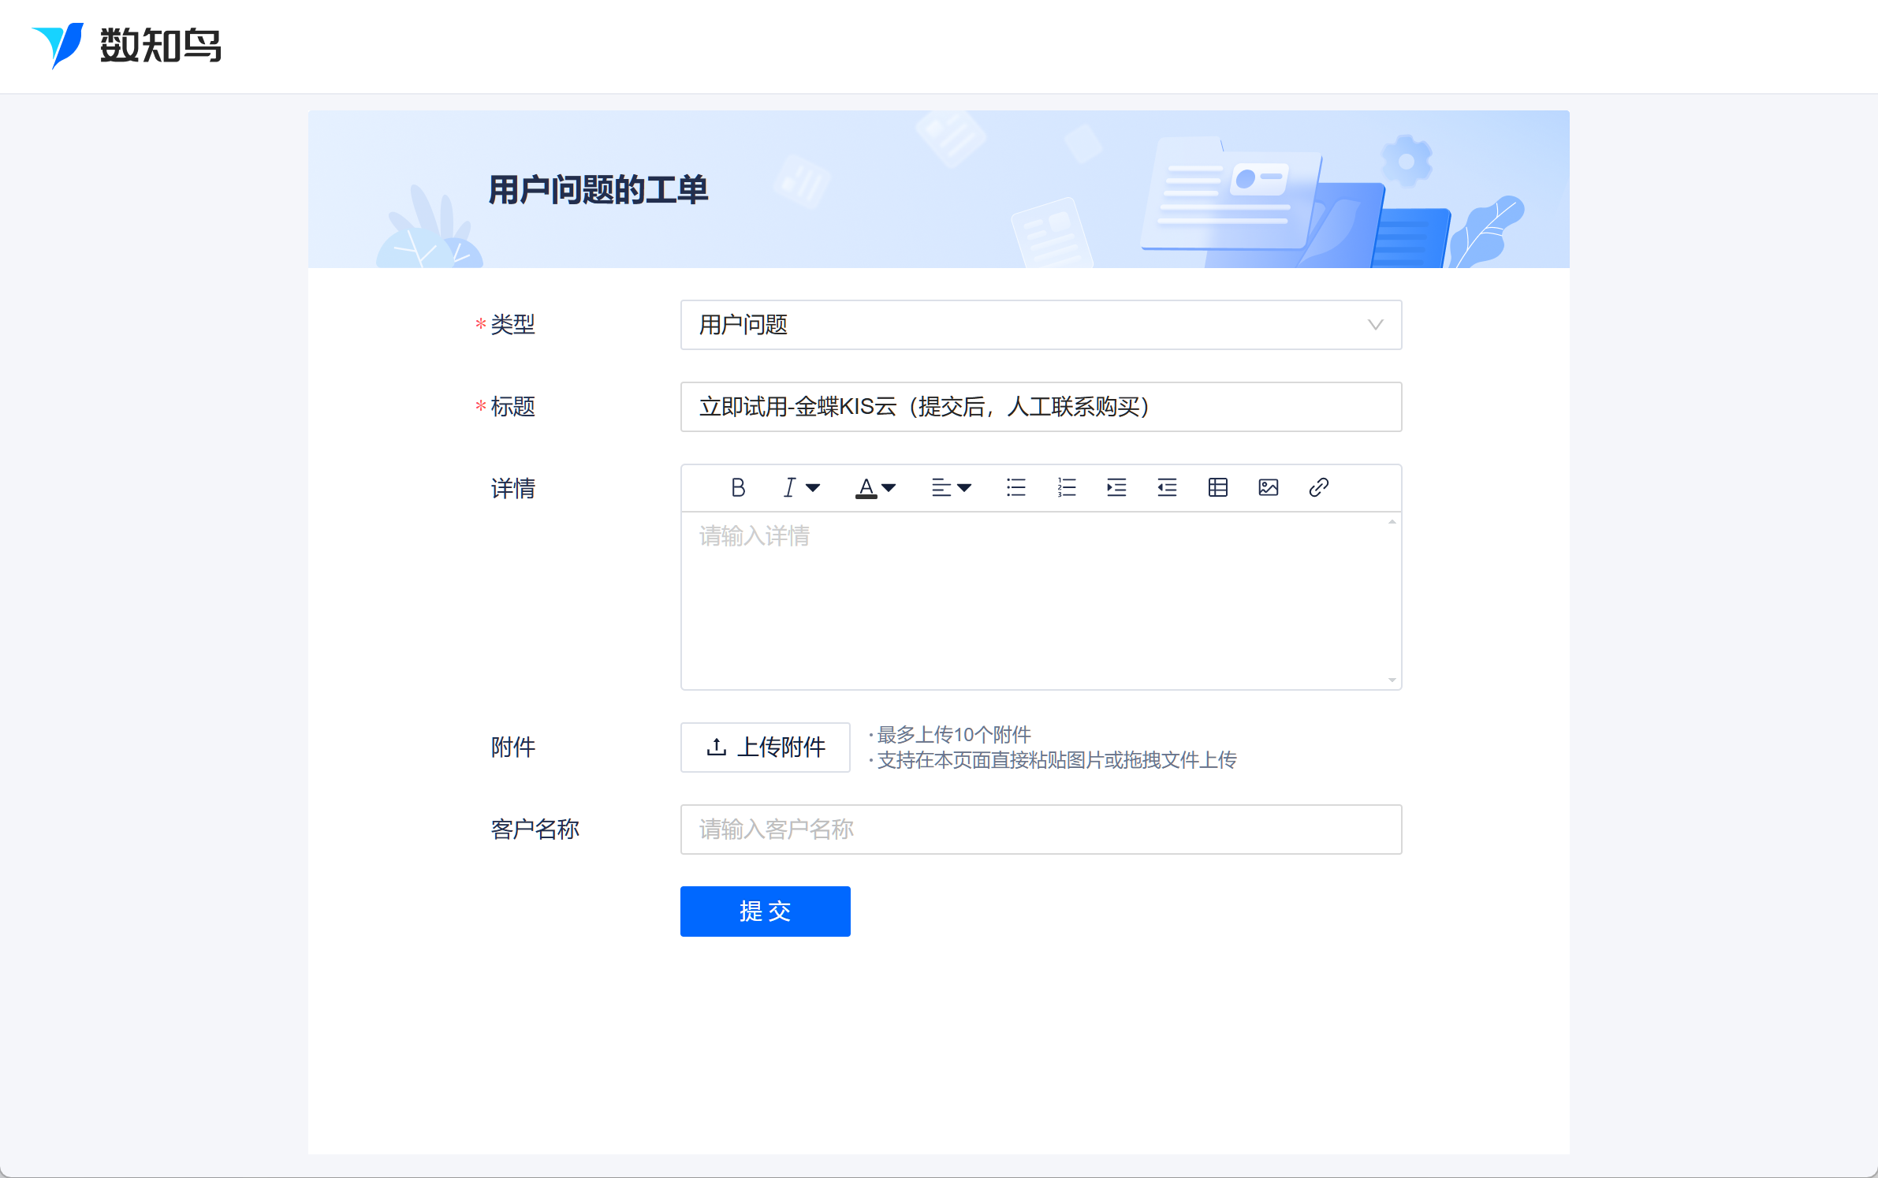
Task: Click the underlined A font color icon
Action: (866, 487)
